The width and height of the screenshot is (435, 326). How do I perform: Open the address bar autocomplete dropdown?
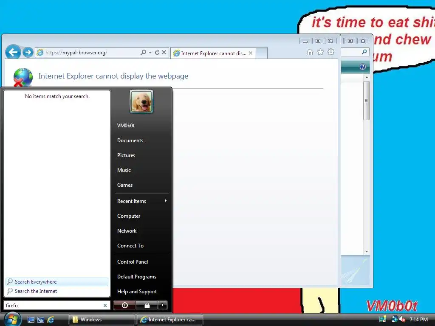[x=150, y=52]
